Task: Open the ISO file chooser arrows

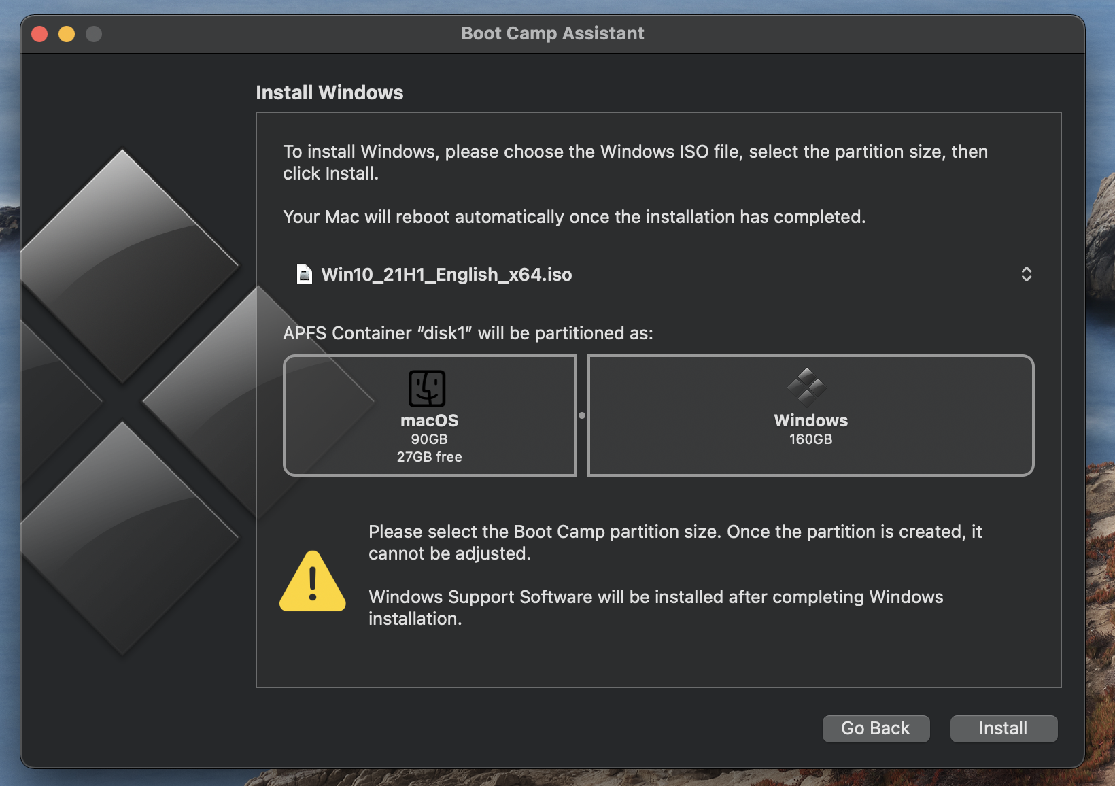Action: (1027, 274)
